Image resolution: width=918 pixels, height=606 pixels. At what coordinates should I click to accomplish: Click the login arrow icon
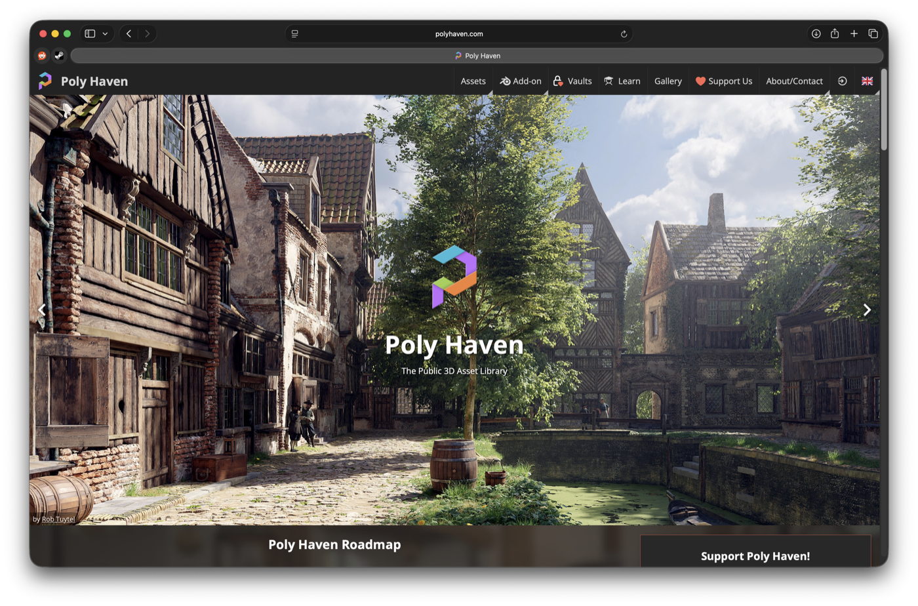coord(842,81)
